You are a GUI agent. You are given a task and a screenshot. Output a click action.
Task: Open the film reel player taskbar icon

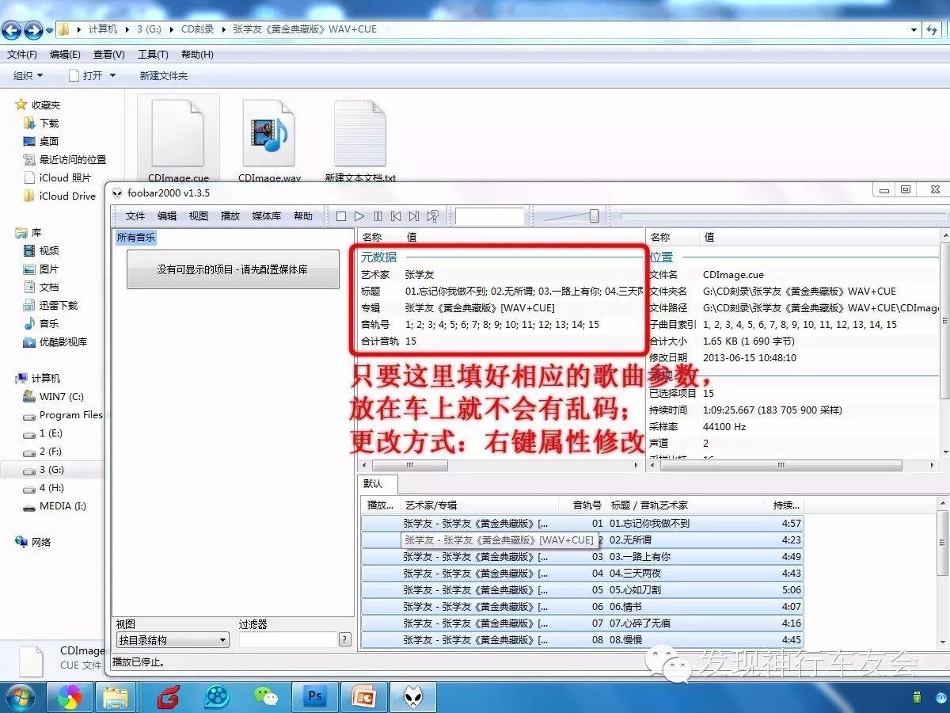[x=216, y=697]
